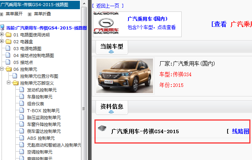Click the page icon beside 车窗升降控制单元

[22, 124]
